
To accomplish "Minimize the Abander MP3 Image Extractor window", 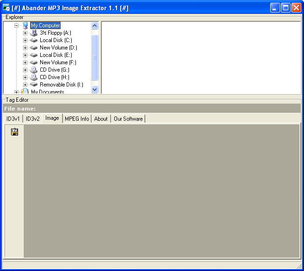I will [x=275, y=8].
